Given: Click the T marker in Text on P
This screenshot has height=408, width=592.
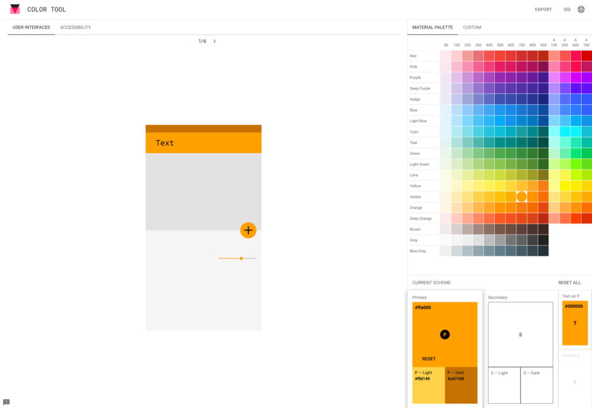Looking at the screenshot, I should coord(575,323).
